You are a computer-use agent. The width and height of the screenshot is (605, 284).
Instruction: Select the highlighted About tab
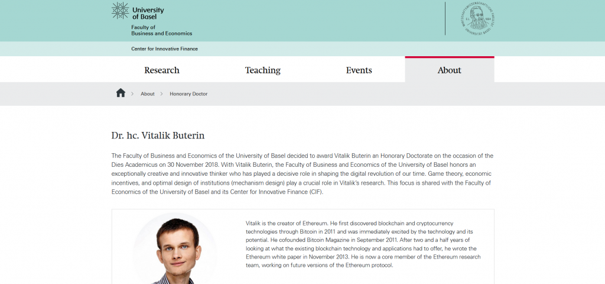point(450,70)
